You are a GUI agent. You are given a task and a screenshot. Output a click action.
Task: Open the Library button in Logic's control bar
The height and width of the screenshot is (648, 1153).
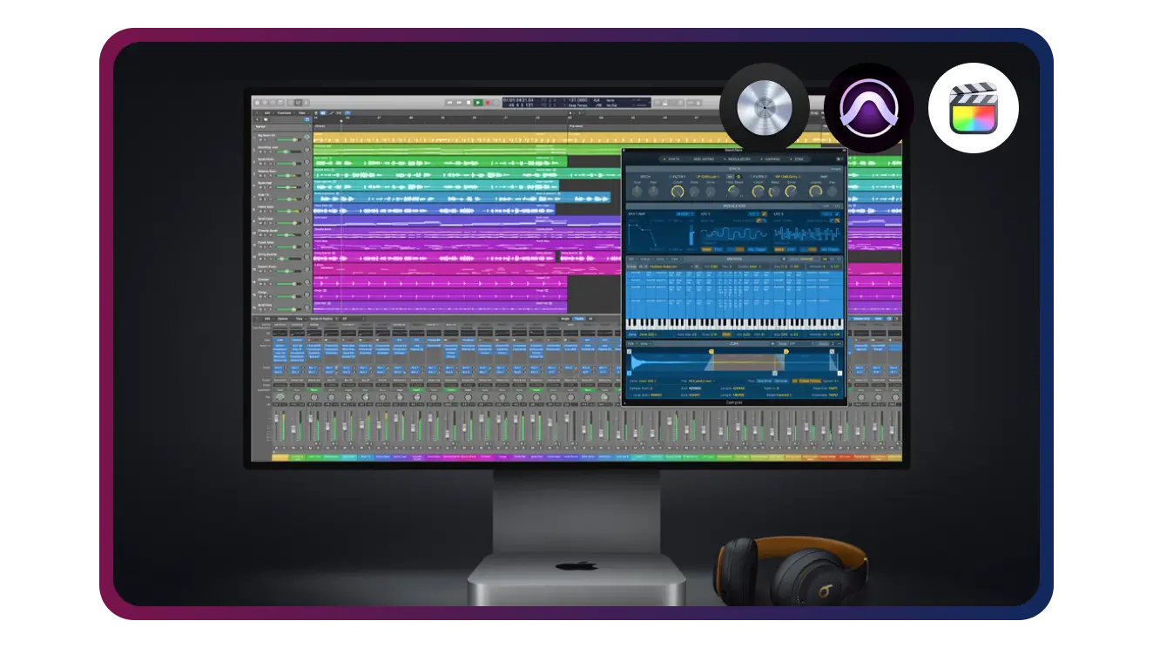pyautogui.click(x=257, y=103)
